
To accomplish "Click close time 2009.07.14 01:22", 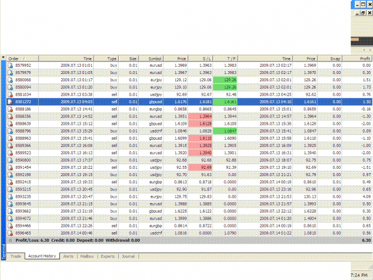I will click(275, 233).
